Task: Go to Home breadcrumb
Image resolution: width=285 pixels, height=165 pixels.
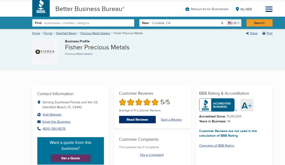Action: 36,33
